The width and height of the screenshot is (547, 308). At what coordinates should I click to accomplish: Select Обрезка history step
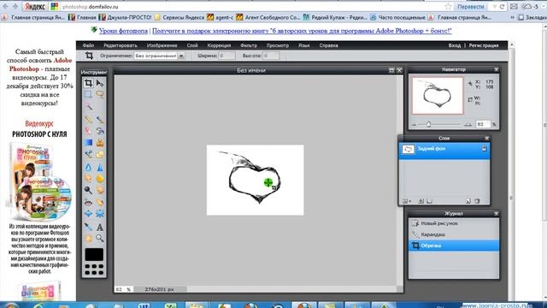454,246
